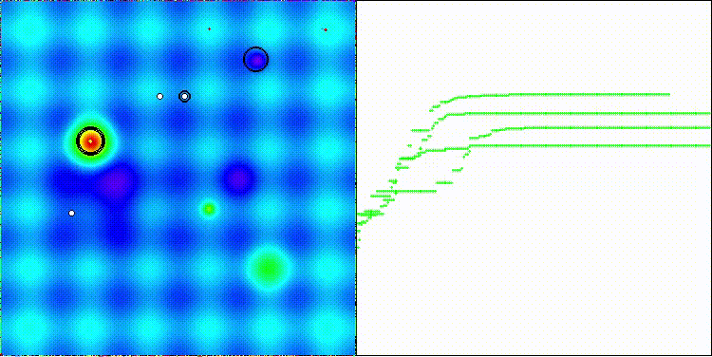
Task: Click the white dot with double ring
Action: pyautogui.click(x=184, y=96)
